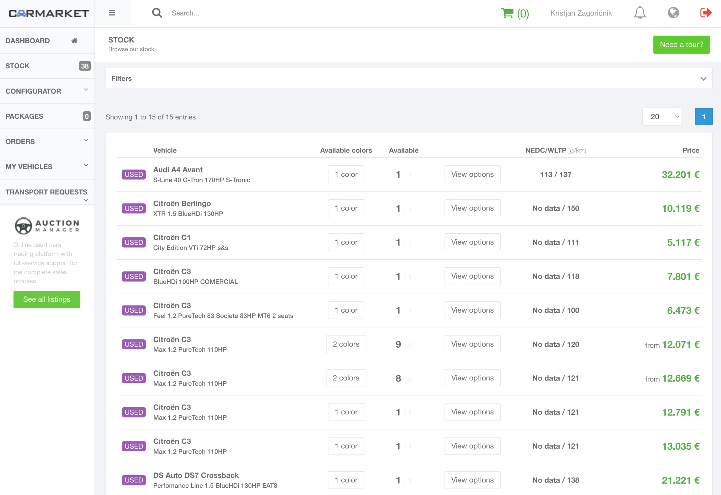
Task: Expand the Orders sidebar section
Action: (47, 141)
